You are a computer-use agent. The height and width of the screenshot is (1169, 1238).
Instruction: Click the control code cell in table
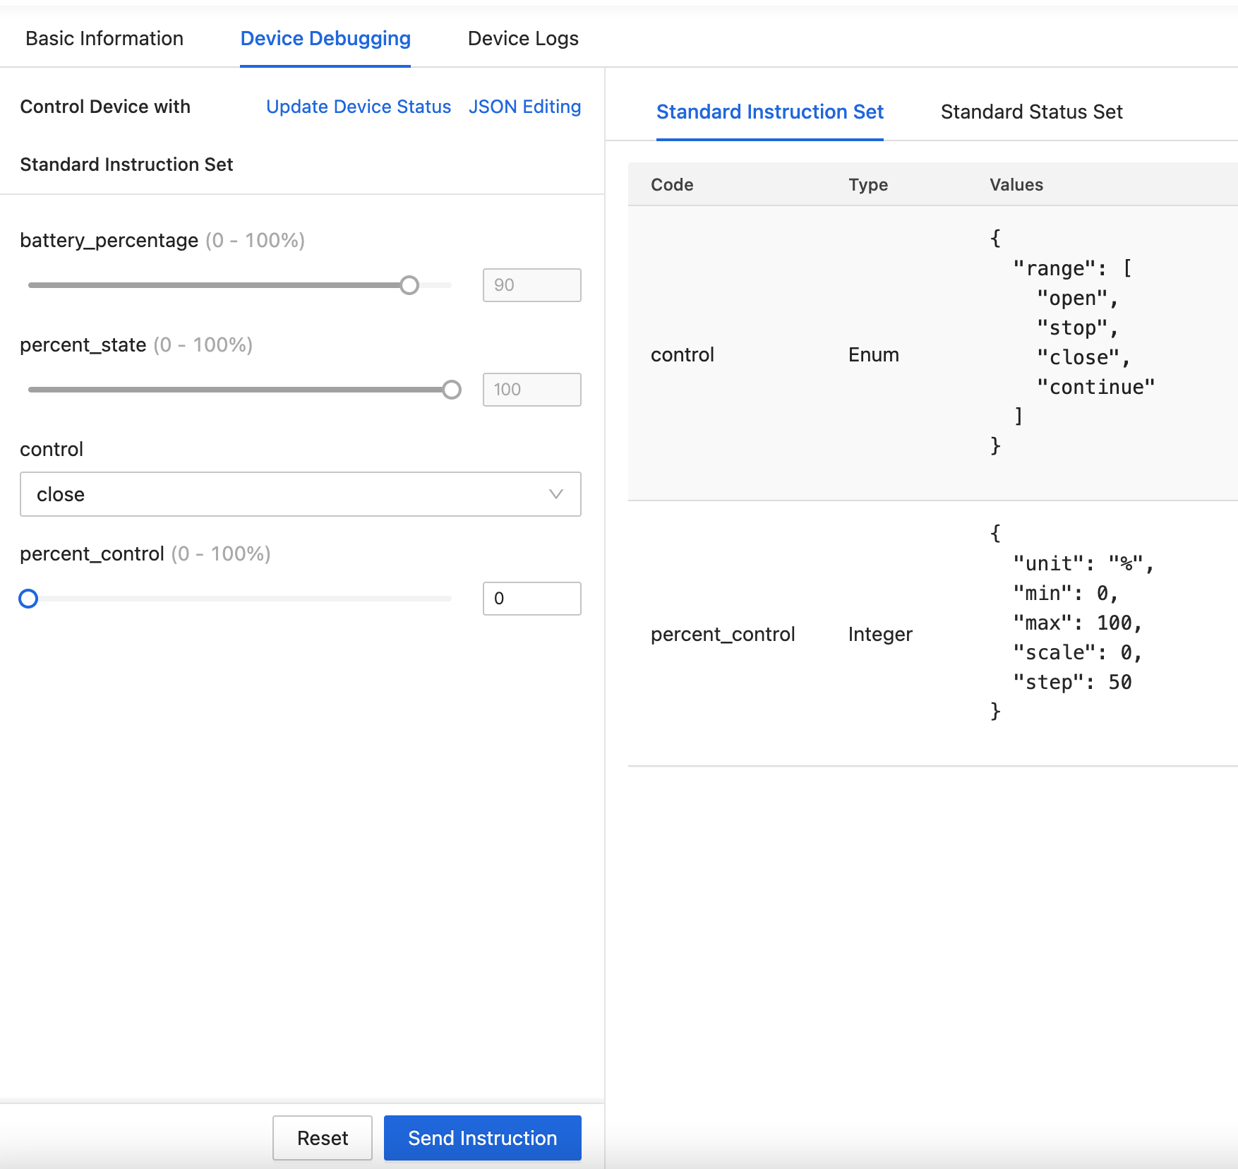coord(683,354)
